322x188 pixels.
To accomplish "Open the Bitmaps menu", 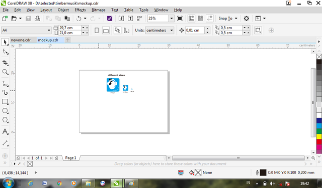I will [99, 10].
